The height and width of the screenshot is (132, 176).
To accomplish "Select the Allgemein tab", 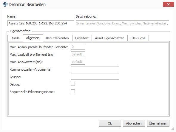I will coord(33,38).
